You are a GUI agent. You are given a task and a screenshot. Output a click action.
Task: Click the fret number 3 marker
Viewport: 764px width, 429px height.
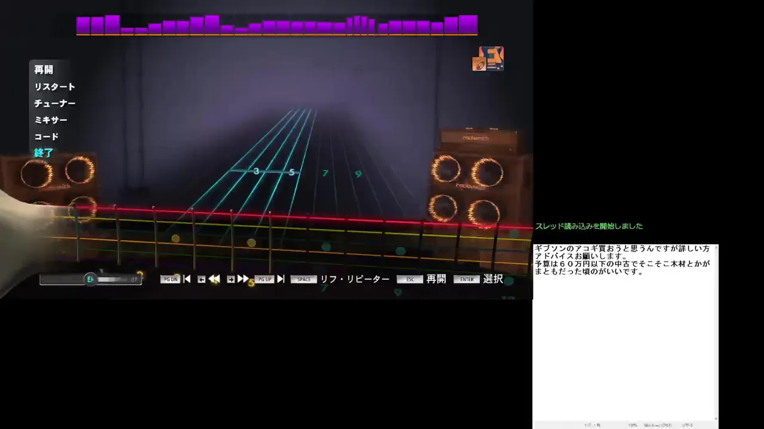[257, 172]
